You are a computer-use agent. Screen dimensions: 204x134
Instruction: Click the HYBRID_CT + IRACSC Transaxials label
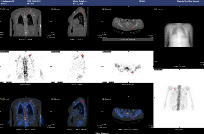[128, 129]
